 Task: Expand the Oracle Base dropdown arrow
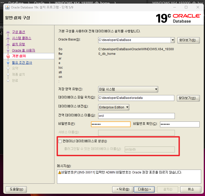(173, 40)
